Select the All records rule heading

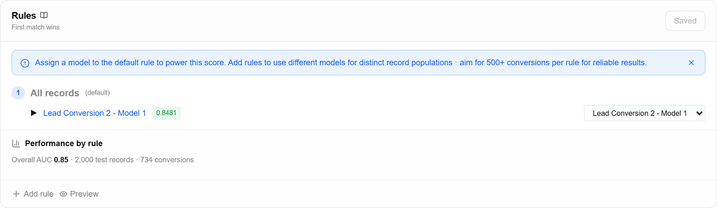point(55,93)
